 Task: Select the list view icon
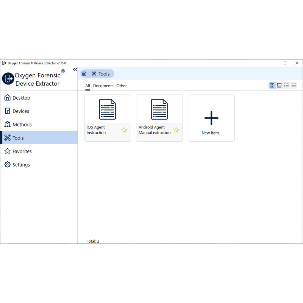[x=286, y=86]
